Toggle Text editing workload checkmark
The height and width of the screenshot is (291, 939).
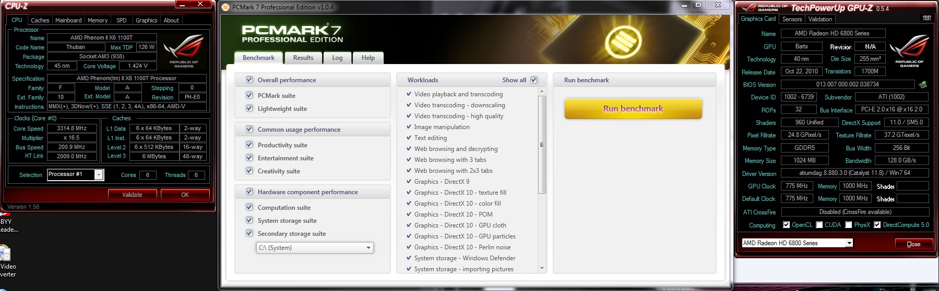[409, 138]
